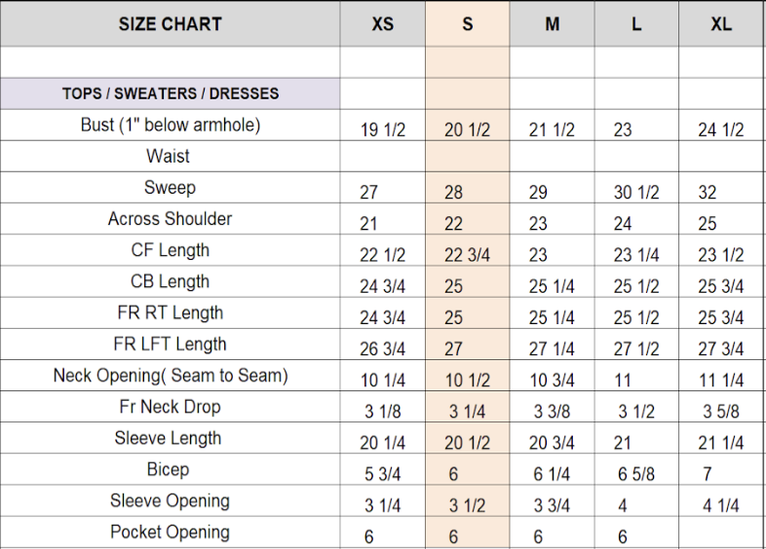Select the L size column header
Viewport: 766px width, 549px height.
click(636, 24)
